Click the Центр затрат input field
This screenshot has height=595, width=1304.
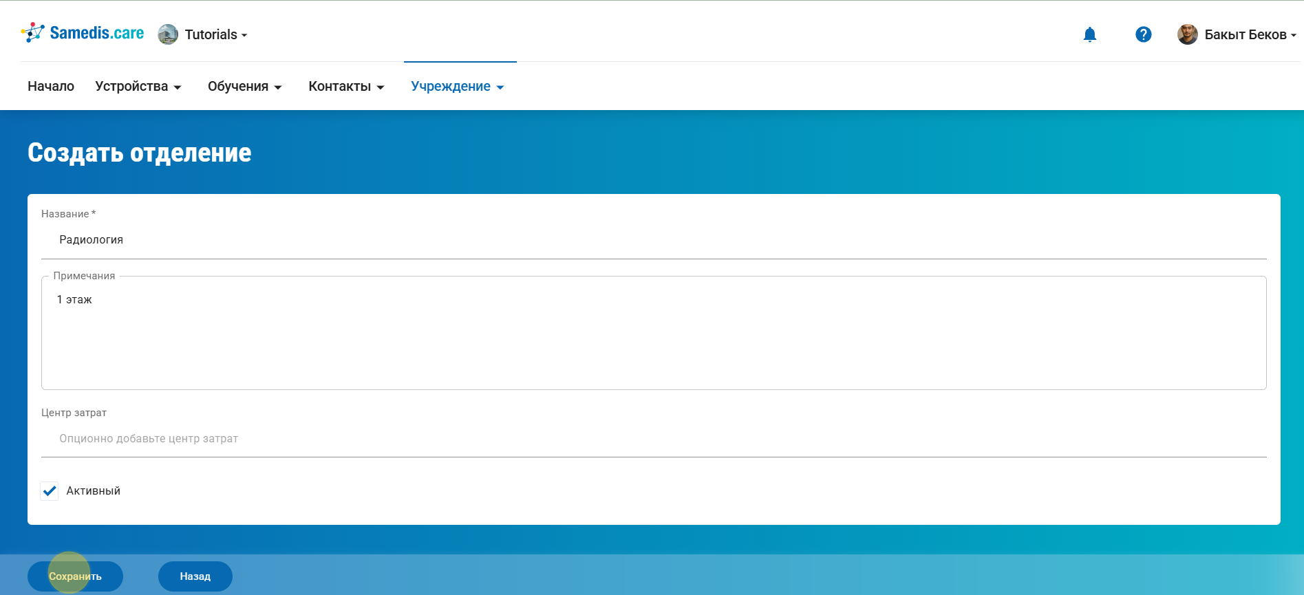654,438
